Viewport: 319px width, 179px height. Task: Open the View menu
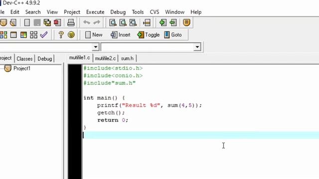pyautogui.click(x=52, y=12)
